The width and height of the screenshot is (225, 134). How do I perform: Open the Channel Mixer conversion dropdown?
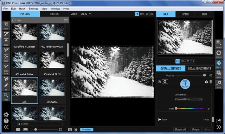click(x=188, y=99)
